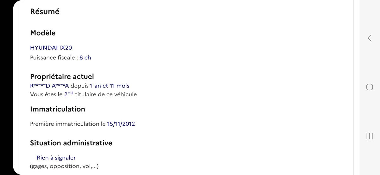Click the HYUNDAI IX20 model name
This screenshot has width=380, height=175.
[x=51, y=48]
